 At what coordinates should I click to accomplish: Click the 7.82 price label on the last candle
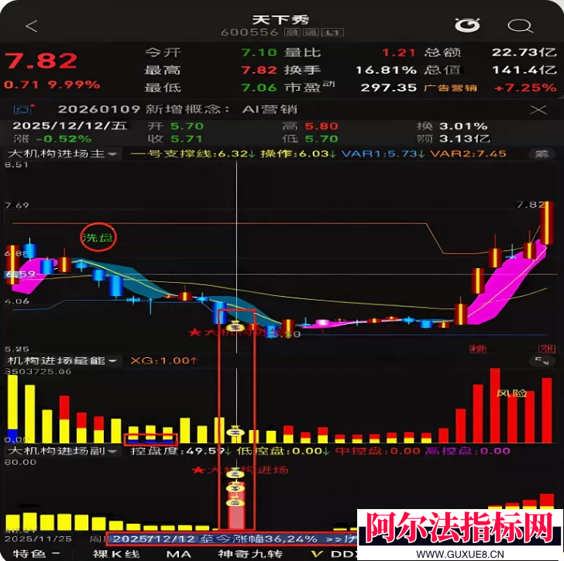531,205
